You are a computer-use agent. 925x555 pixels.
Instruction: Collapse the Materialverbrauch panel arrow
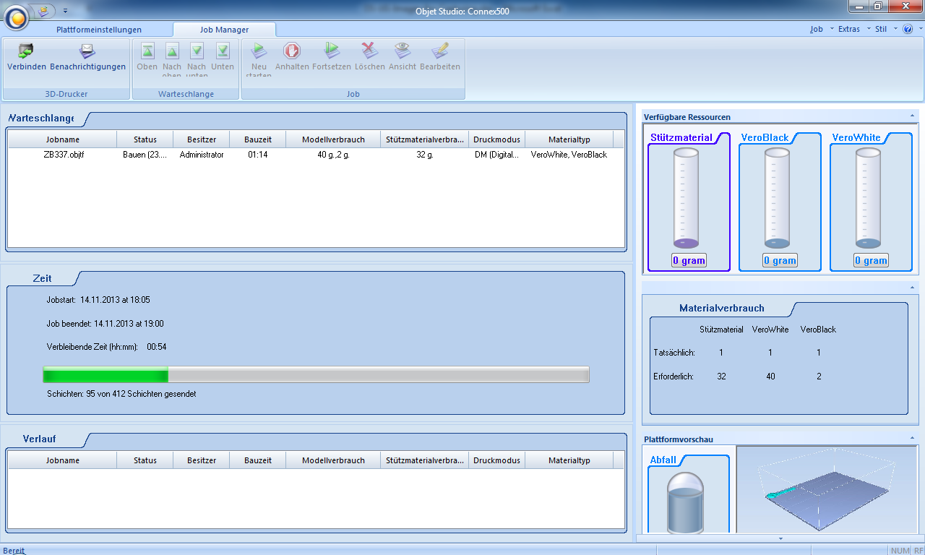pos(912,288)
